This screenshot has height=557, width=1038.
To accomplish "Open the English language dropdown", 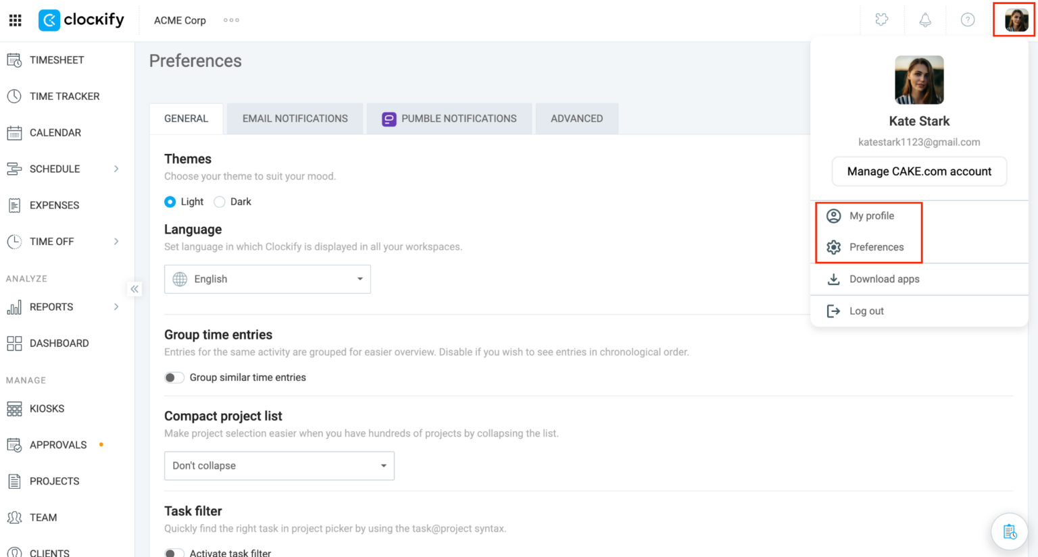I will coord(268,280).
